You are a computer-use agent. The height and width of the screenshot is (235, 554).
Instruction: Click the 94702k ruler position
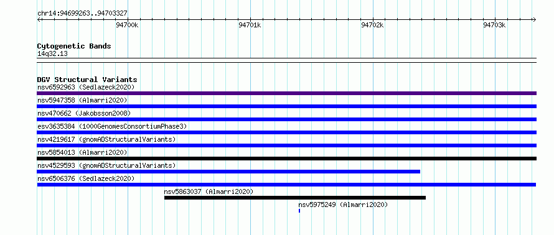372,25
